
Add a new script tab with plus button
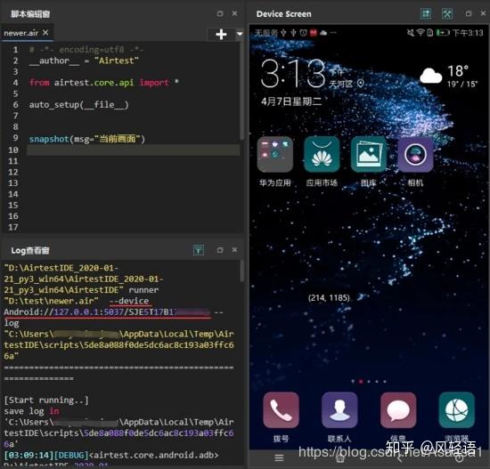click(221, 34)
